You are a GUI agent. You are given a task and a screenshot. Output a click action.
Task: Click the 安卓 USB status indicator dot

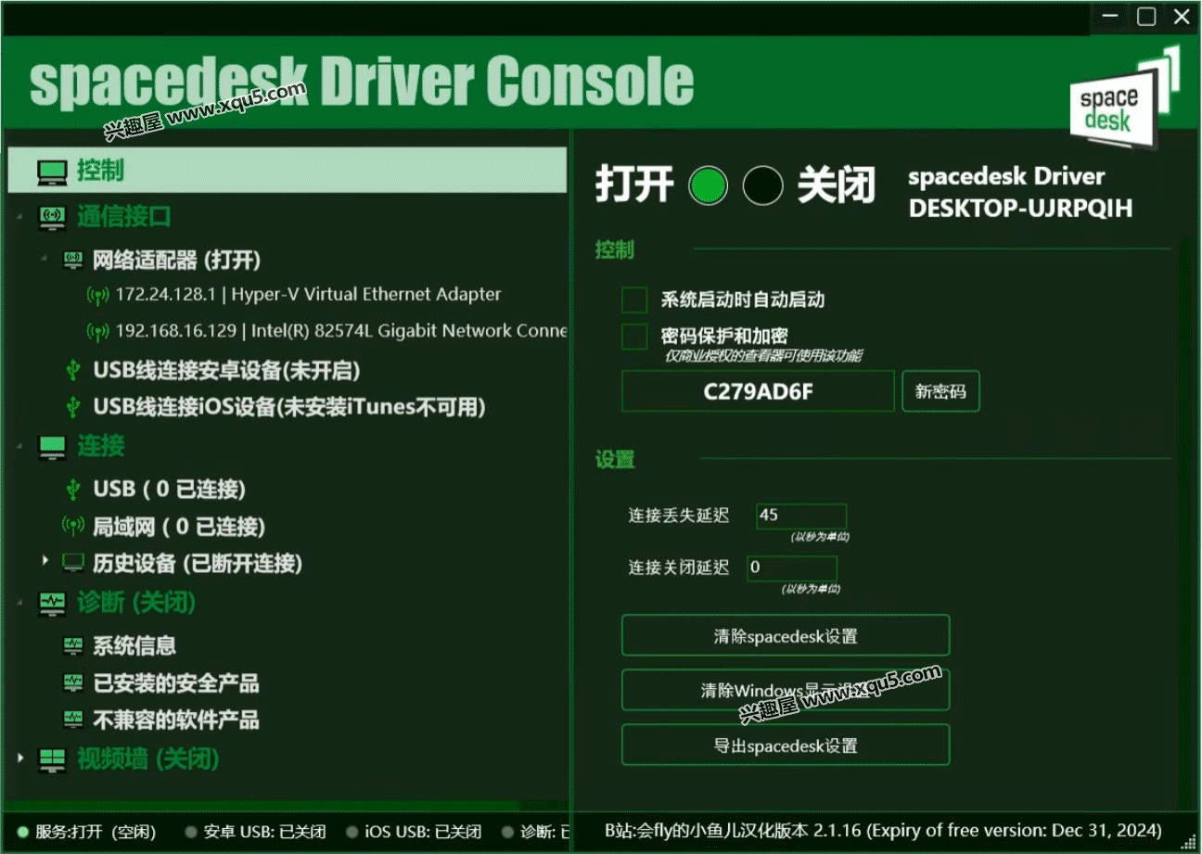click(191, 832)
